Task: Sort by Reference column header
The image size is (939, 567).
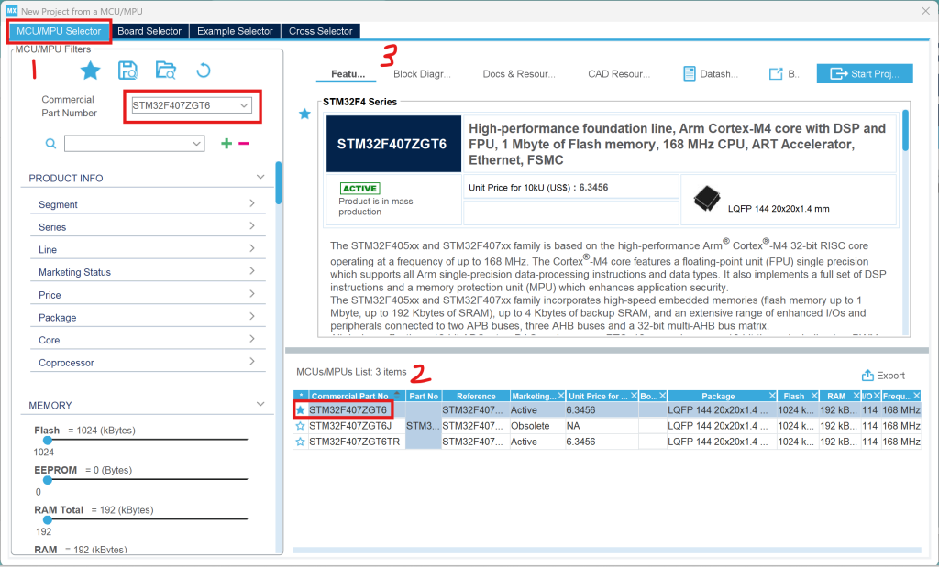Action: [476, 396]
